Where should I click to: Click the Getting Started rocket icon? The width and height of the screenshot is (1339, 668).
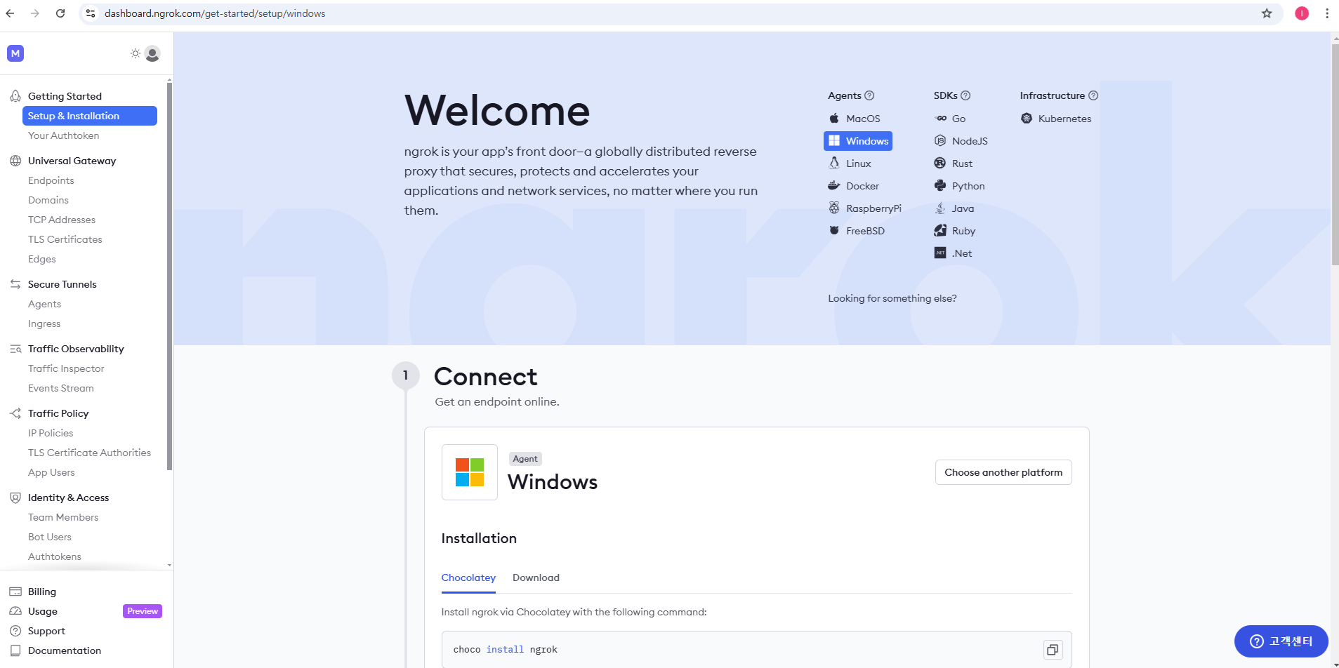(15, 96)
